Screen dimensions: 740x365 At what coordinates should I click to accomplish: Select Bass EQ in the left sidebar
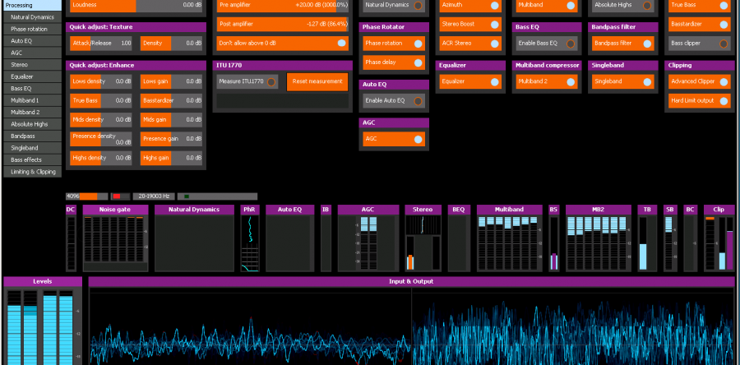point(32,88)
